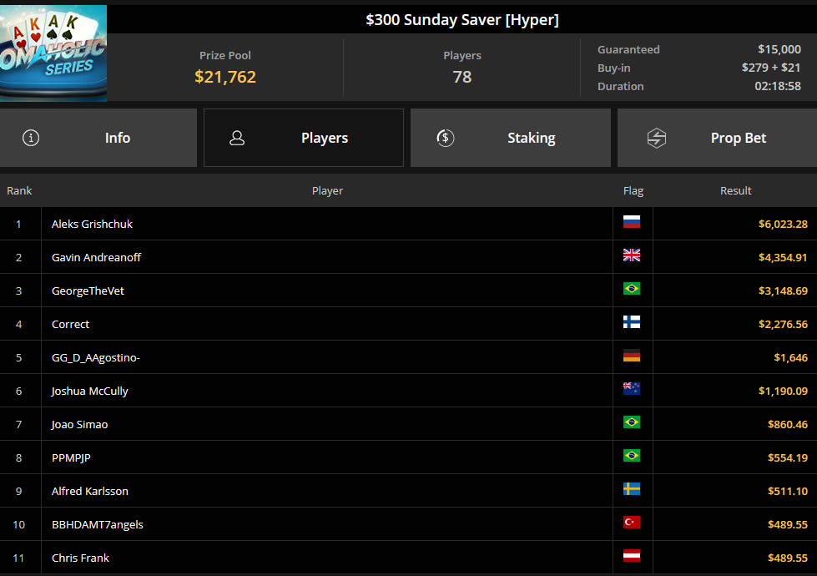Click the Austria flag for Chris Frank
Screen dimensions: 817x576
click(x=632, y=556)
